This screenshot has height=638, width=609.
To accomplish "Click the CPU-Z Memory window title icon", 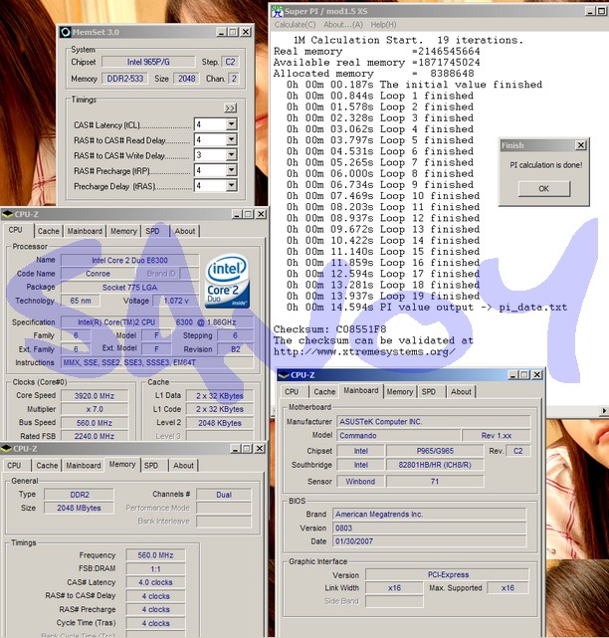I will 6,449.
